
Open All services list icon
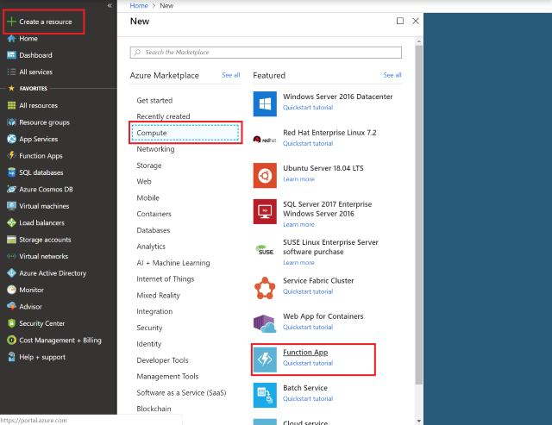point(11,72)
